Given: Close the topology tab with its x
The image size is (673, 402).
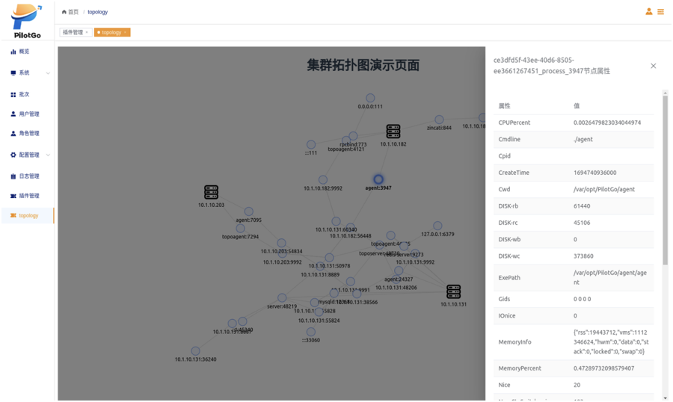Looking at the screenshot, I should point(126,32).
